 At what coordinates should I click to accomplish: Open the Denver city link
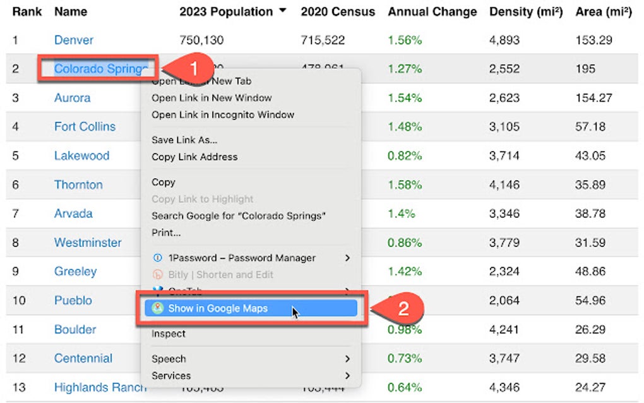73,40
